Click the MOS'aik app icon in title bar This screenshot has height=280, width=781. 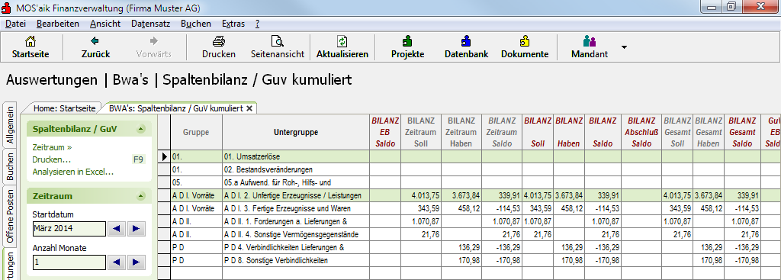[x=7, y=8]
